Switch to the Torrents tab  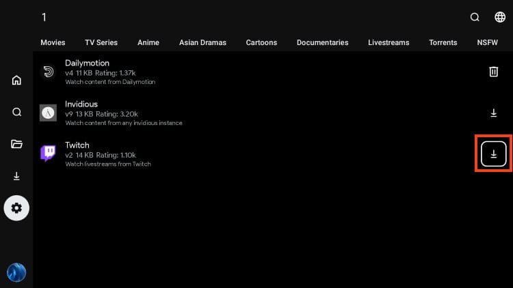[x=443, y=42]
